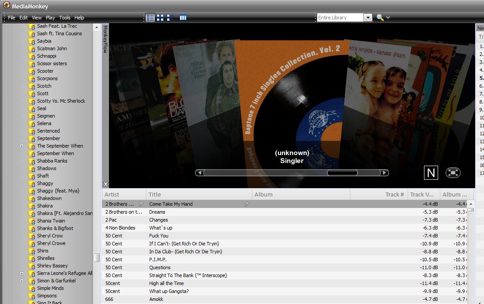
Task: Click the MediaMonkey title bar logo
Action: tap(6, 5)
